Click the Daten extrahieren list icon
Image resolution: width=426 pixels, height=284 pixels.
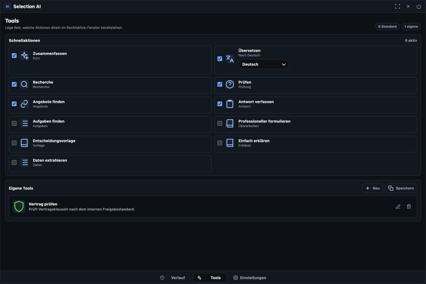24,162
